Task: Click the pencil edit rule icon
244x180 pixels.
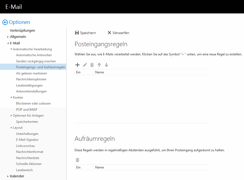Action: click(x=85, y=65)
